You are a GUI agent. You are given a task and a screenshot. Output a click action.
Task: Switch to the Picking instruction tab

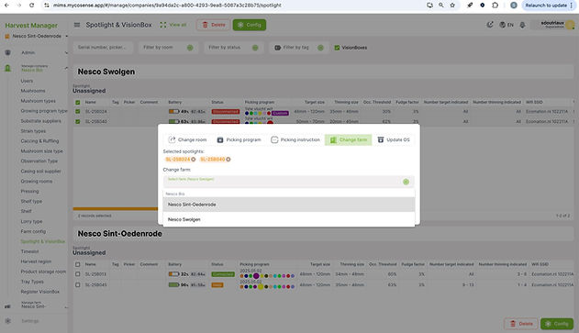295,139
